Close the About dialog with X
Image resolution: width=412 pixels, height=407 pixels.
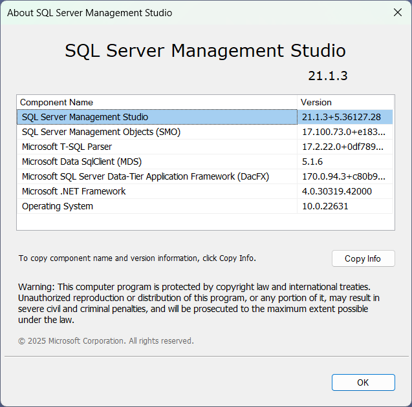pos(398,12)
